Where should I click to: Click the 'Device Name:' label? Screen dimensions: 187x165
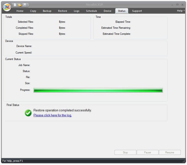tap(24, 46)
